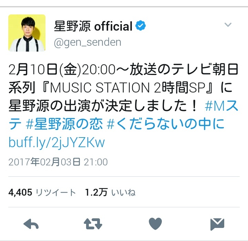Tap the reply arrow icon
Image resolution: width=248 pixels, height=241 pixels.
31,224
